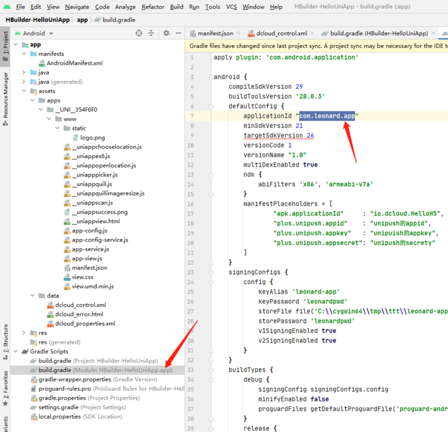
Task: Select __uniappes6.js file
Action: [x=91, y=156]
